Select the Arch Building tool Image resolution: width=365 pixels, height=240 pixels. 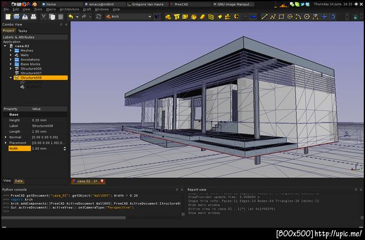point(193,17)
